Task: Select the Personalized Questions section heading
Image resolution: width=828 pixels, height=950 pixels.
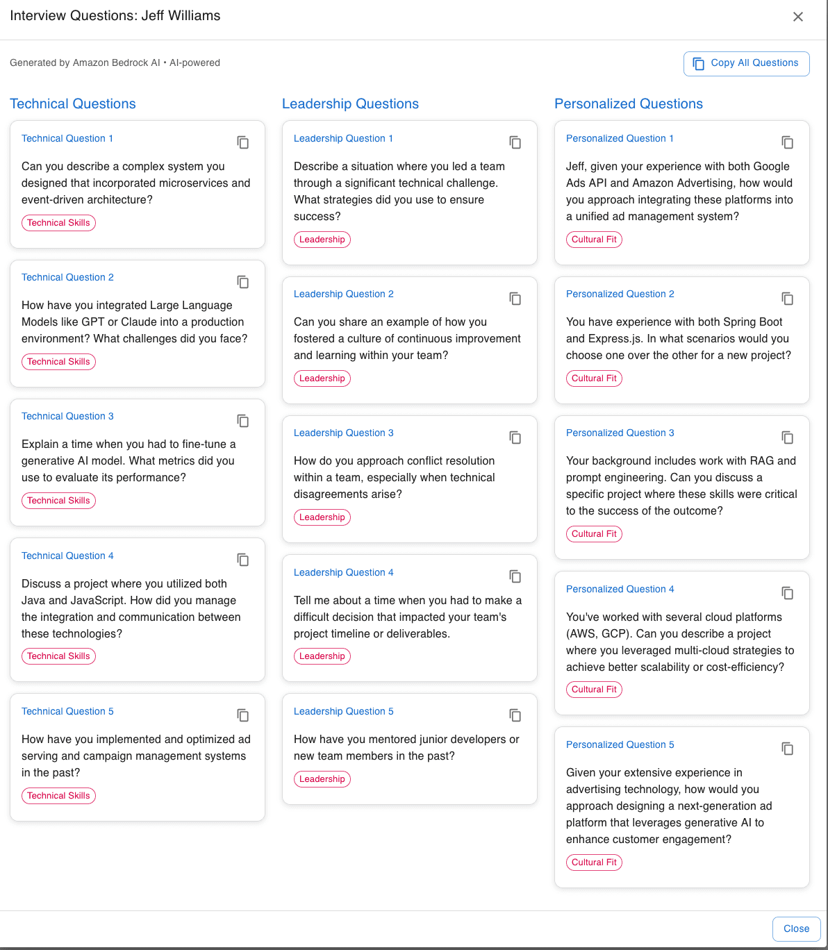Action: pyautogui.click(x=629, y=103)
